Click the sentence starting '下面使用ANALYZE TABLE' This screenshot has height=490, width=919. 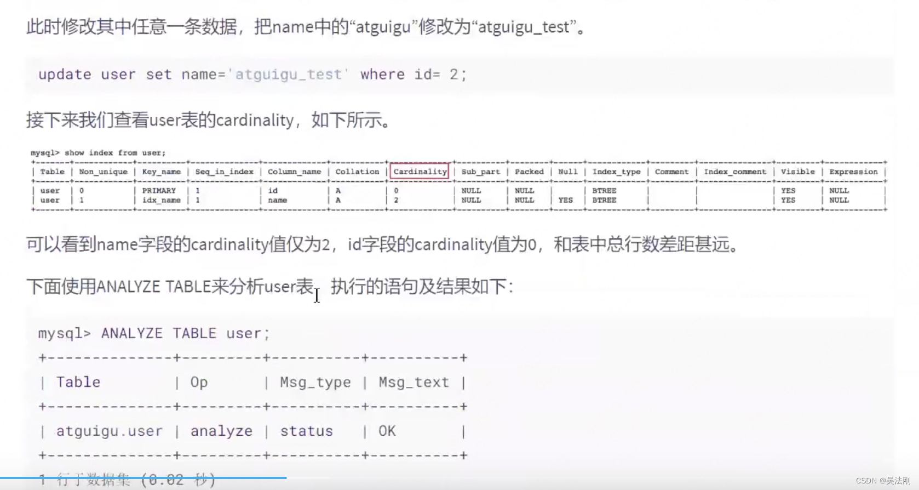click(x=269, y=286)
